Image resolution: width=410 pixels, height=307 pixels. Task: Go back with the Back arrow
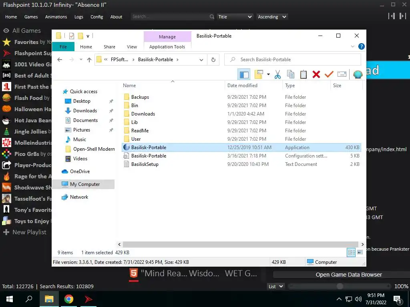60,60
